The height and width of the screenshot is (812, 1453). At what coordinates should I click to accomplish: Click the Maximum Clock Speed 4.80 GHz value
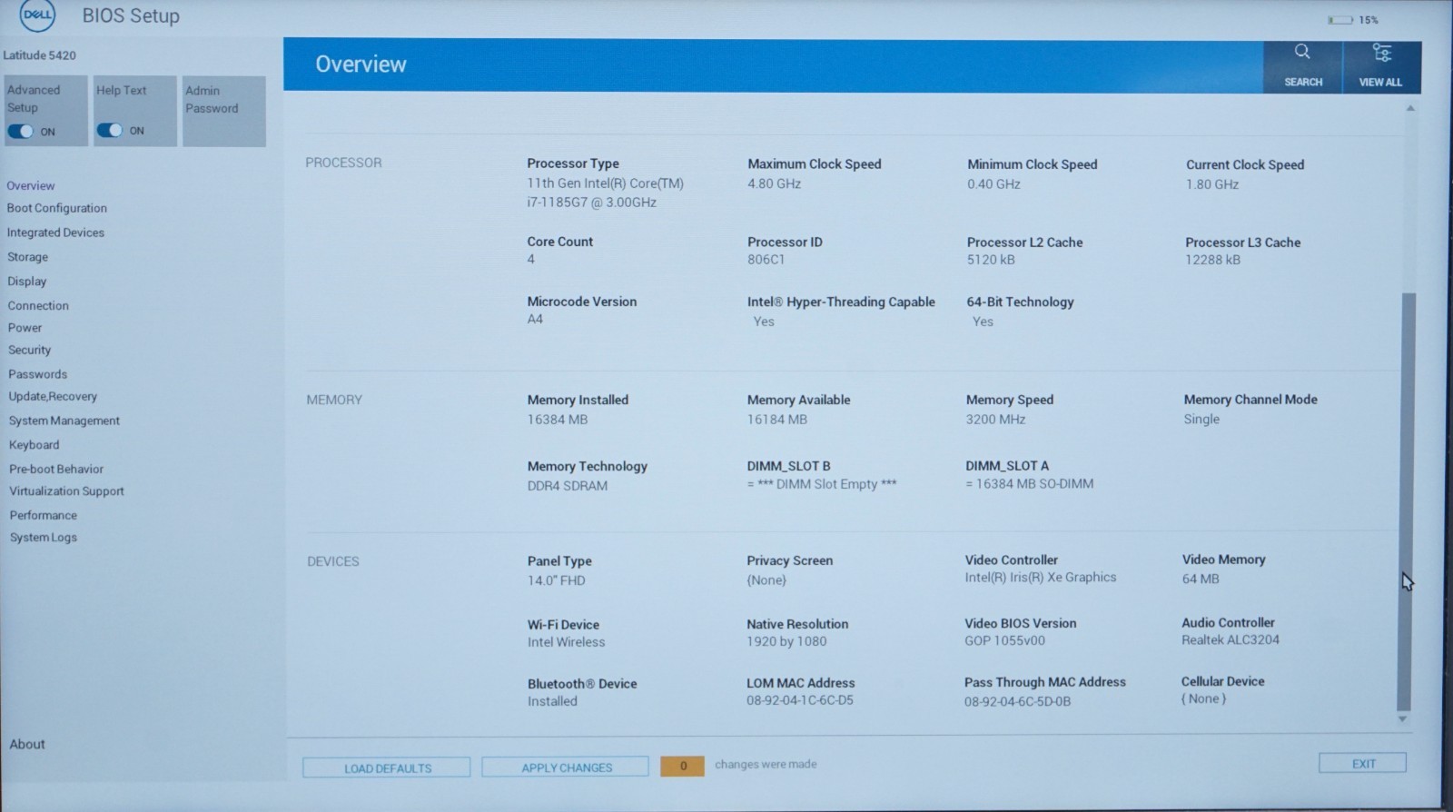[775, 183]
